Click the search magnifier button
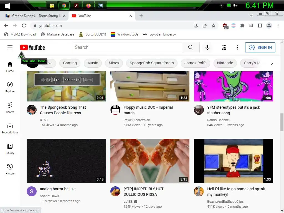 click(x=191, y=47)
